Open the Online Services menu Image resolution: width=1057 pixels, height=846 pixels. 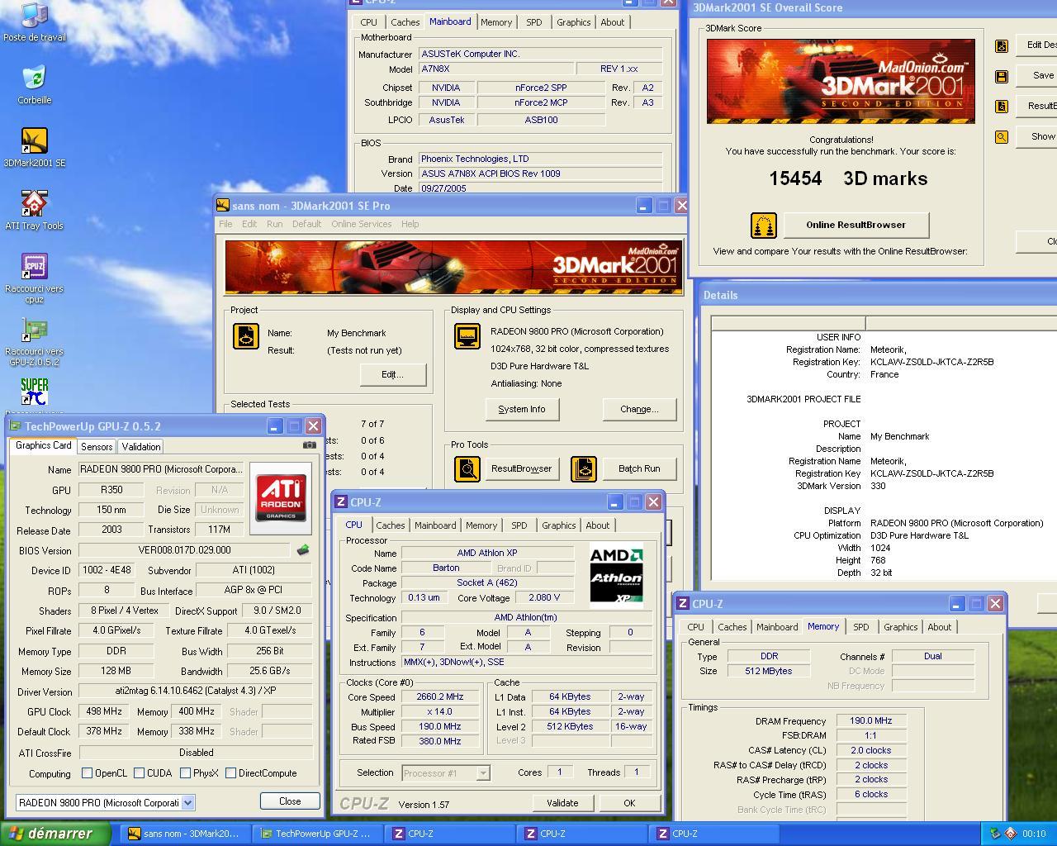362,224
